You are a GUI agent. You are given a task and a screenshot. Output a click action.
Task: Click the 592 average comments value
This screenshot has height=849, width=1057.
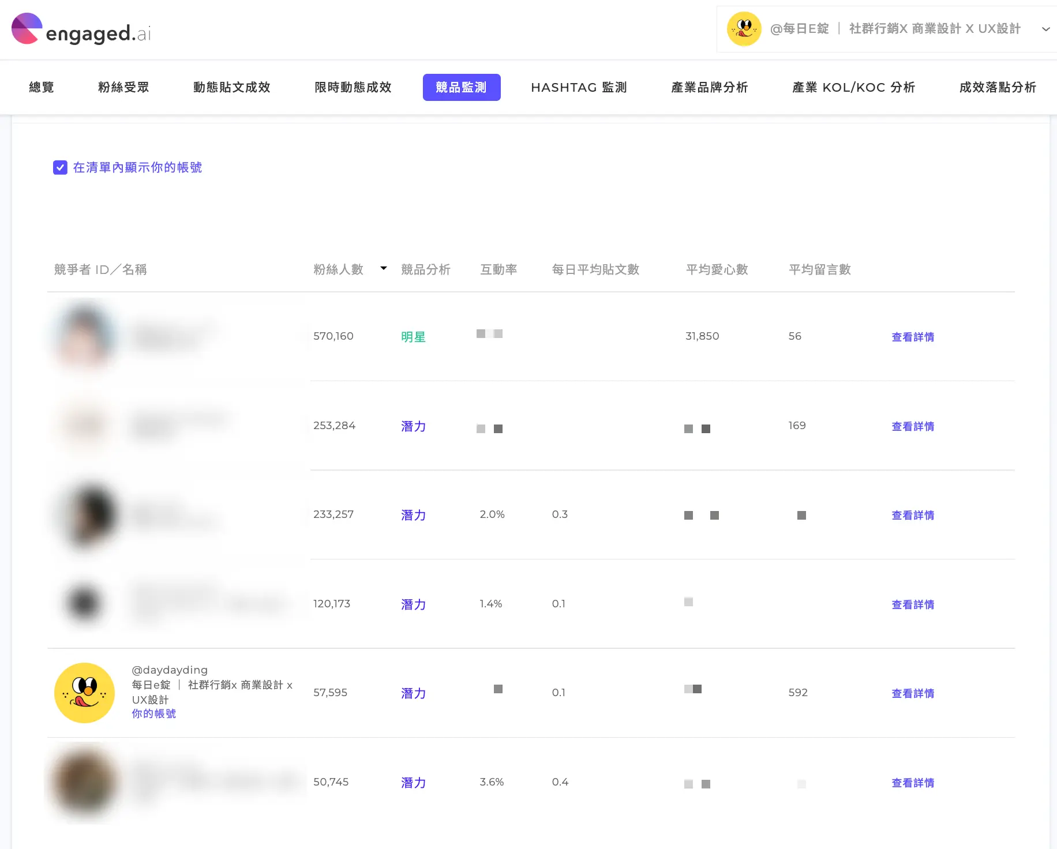click(x=798, y=692)
